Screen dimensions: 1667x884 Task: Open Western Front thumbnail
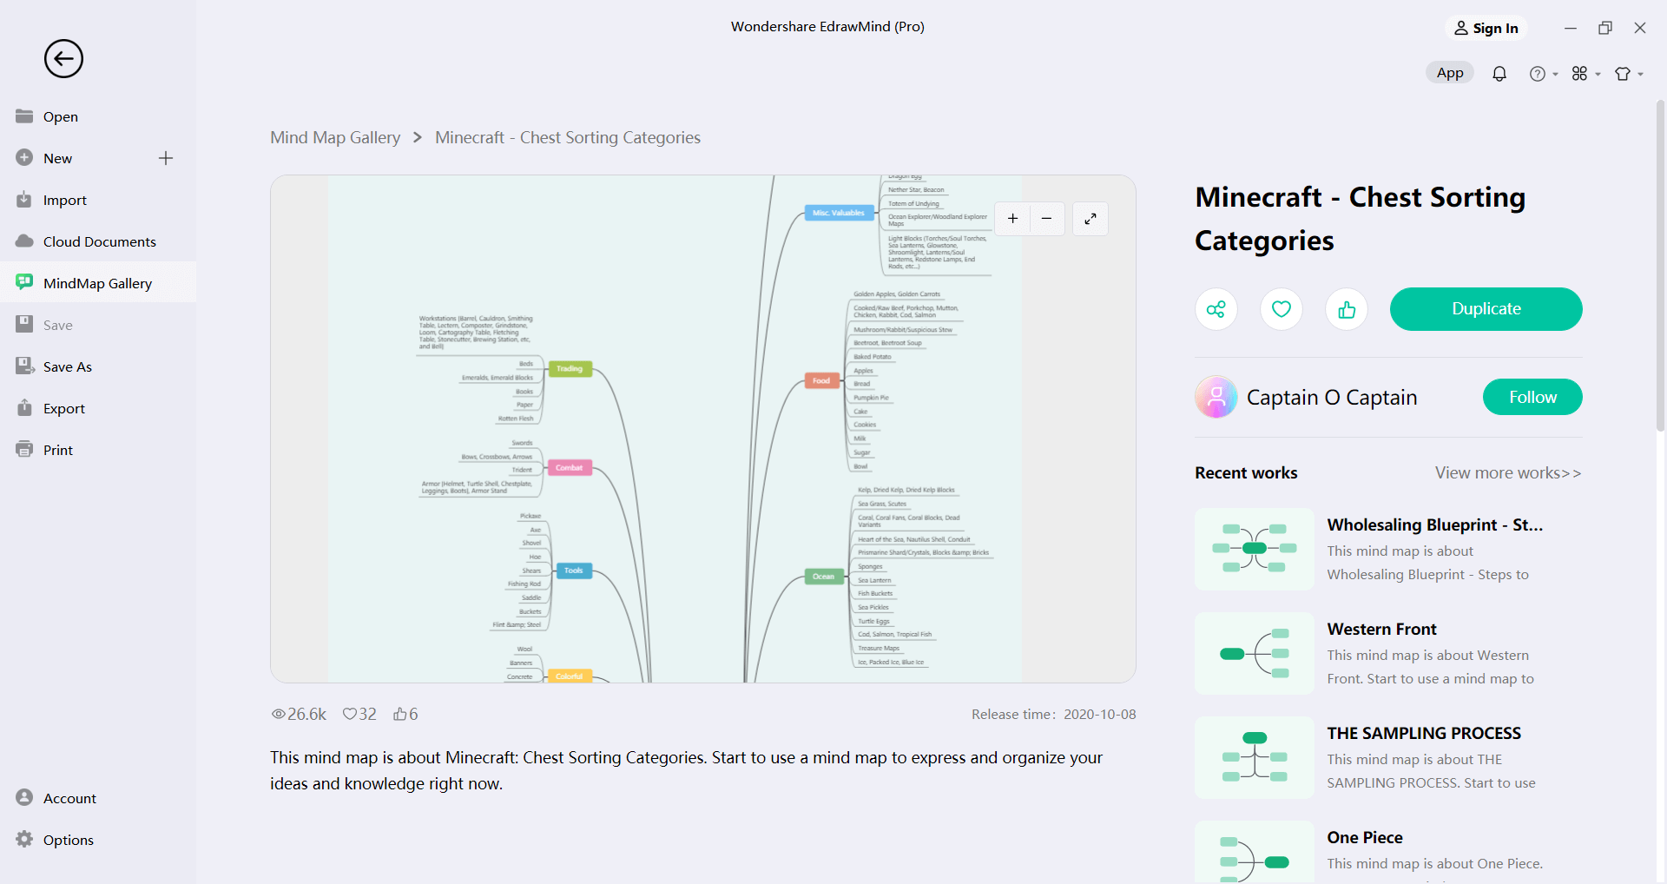1255,653
